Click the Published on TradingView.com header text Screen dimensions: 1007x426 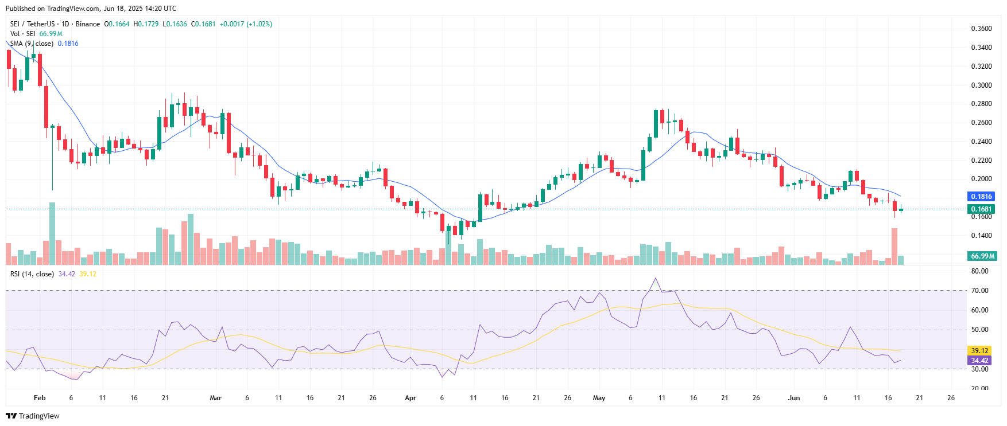pyautogui.click(x=91, y=9)
